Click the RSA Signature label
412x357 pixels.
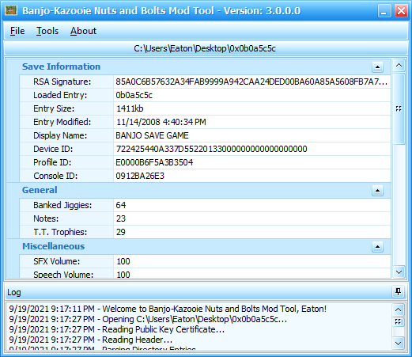tap(62, 82)
